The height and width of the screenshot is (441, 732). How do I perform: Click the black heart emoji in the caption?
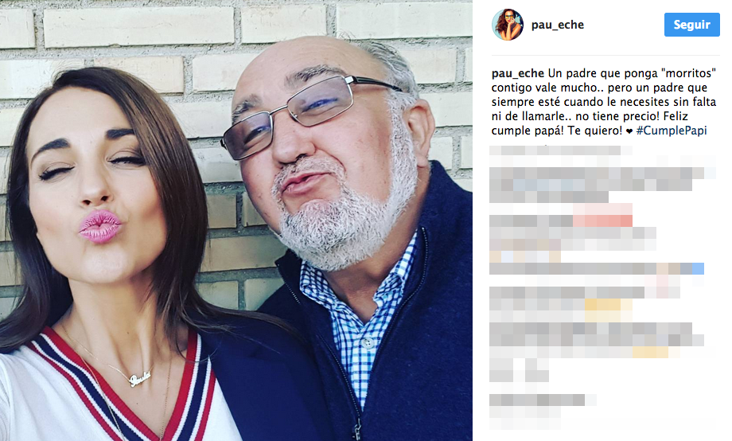[629, 131]
